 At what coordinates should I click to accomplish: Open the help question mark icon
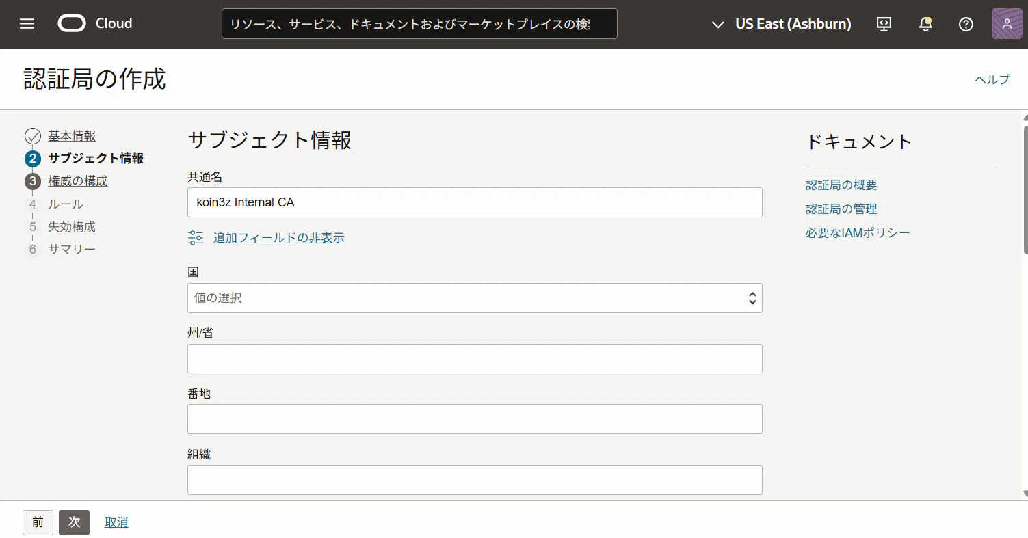966,24
